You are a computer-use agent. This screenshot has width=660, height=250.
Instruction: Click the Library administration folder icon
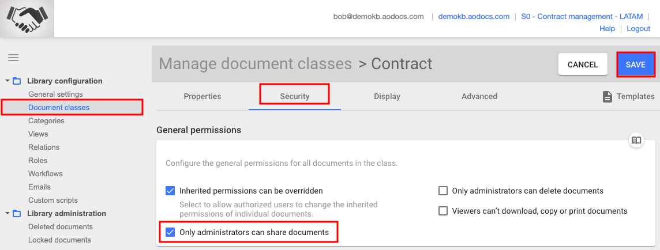pyautogui.click(x=17, y=214)
